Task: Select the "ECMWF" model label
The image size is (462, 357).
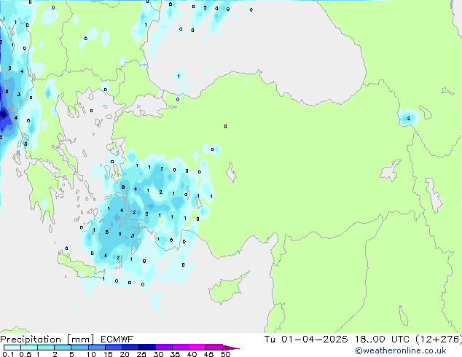Action: coord(117,340)
